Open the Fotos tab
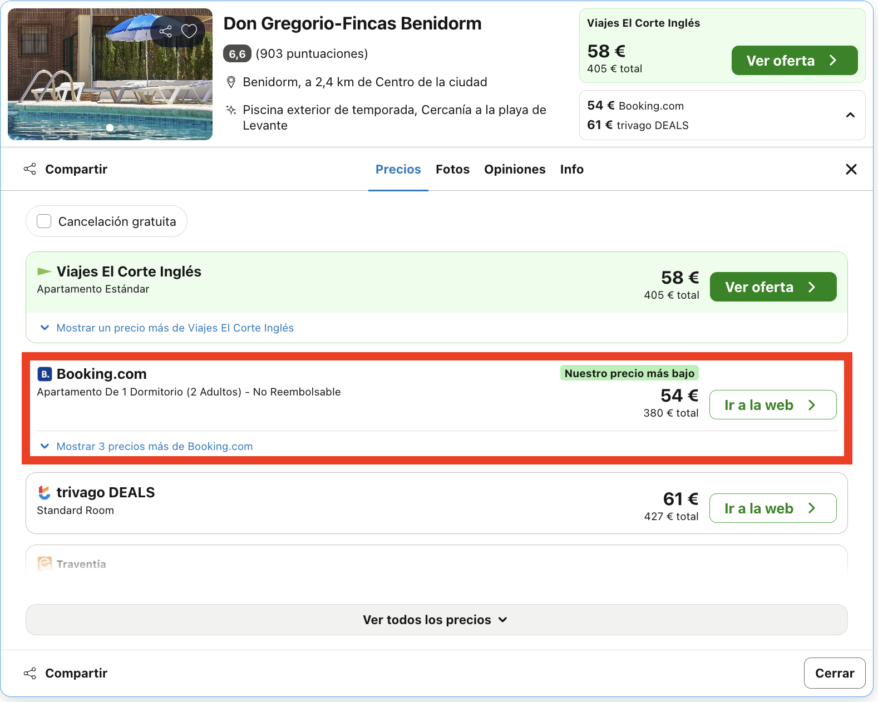878x702 pixels. [453, 169]
